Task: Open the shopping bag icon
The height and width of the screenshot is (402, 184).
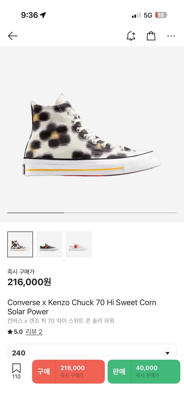Action: [x=151, y=36]
